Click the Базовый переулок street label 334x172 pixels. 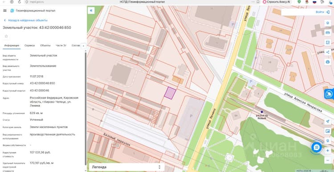click(x=117, y=140)
